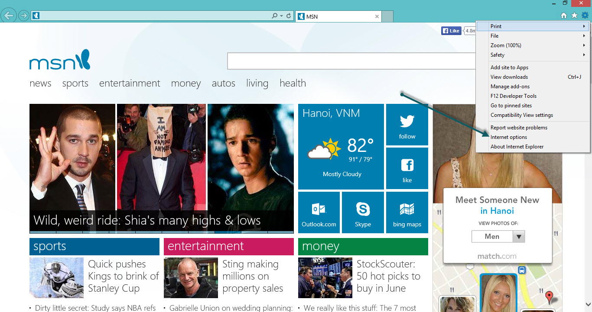Open the entertainment navigation link

[130, 83]
